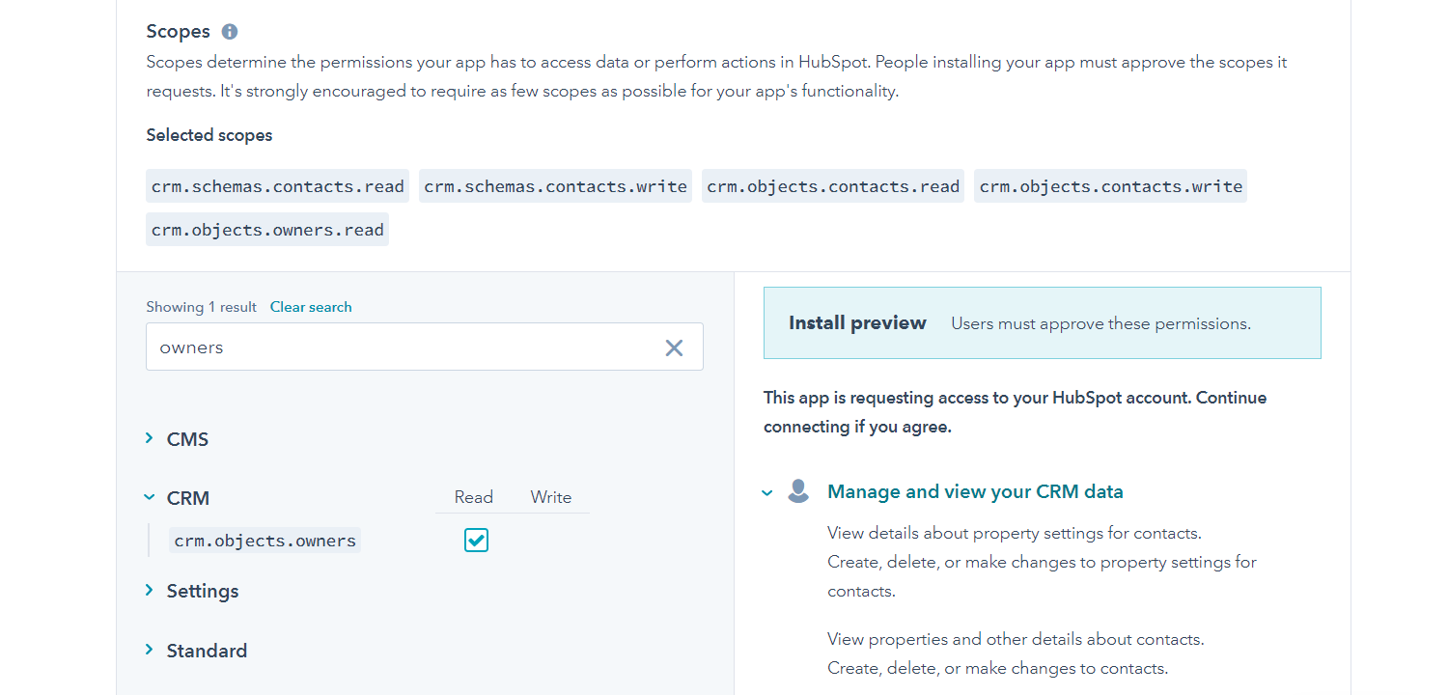This screenshot has width=1448, height=695.
Task: Click the Install preview banner
Action: [x=1042, y=323]
